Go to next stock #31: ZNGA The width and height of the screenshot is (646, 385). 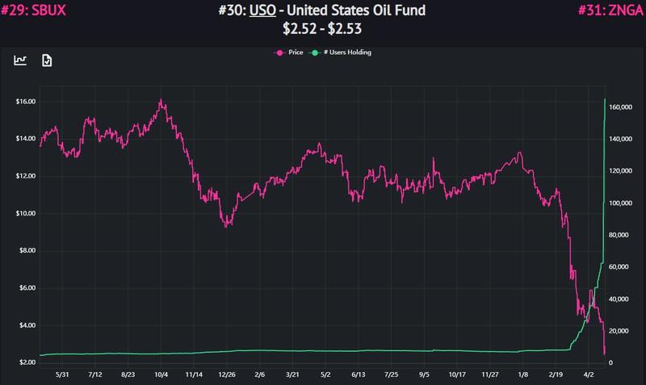point(611,10)
